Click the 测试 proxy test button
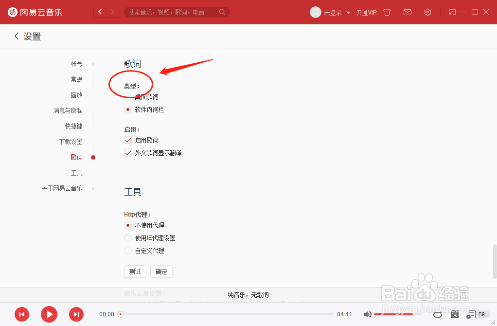The height and width of the screenshot is (326, 497). pos(135,272)
